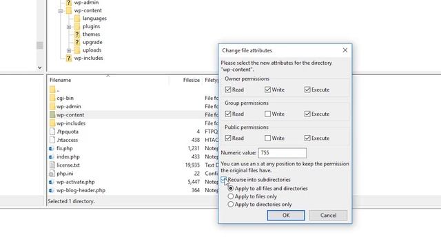The height and width of the screenshot is (248, 441).
Task: Confirm attributes with OK button
Action: [286, 216]
